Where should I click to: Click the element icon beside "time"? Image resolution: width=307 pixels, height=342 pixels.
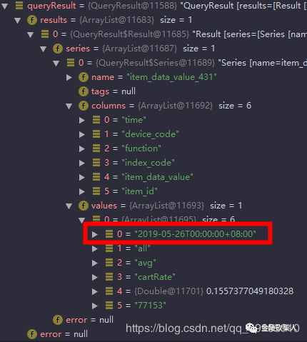[x=96, y=120]
